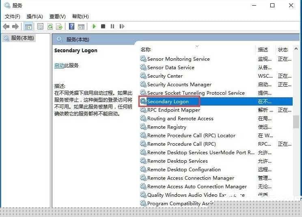Click 服务(本地) header in the right pane
Viewport: 302px width, 217px height.
78,40
